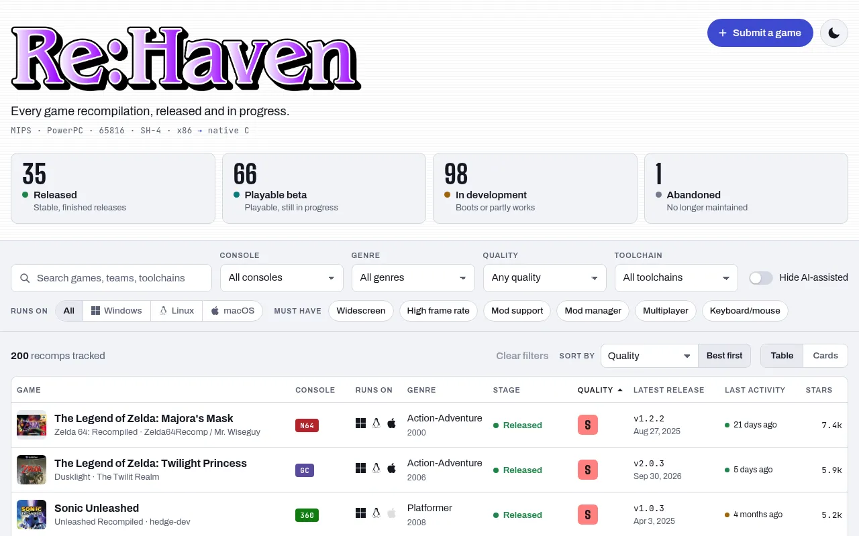Toggle the Mod support filter chip

point(517,311)
